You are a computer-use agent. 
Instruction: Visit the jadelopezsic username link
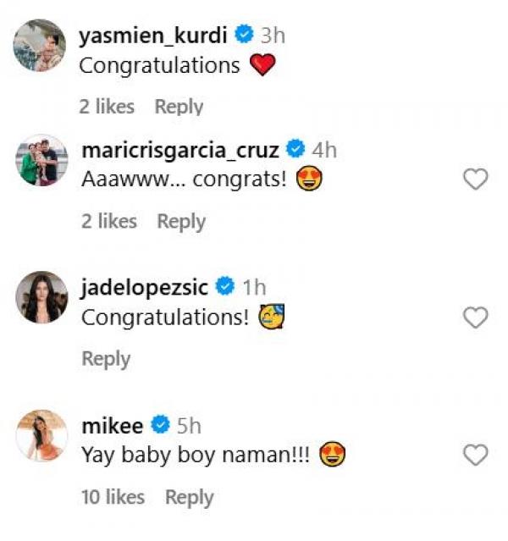click(144, 287)
